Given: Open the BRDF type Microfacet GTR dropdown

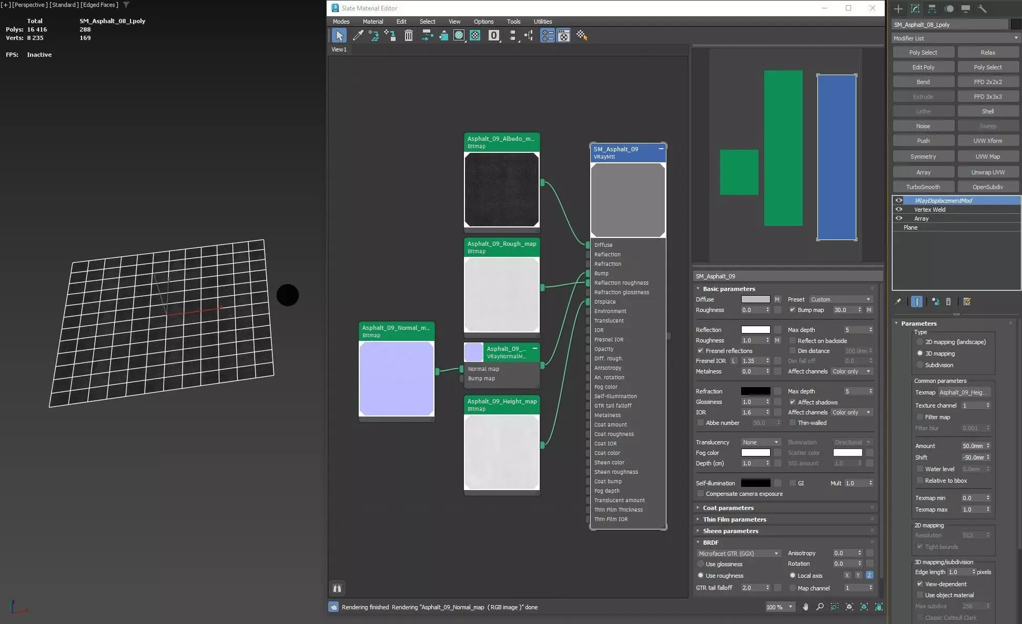Looking at the screenshot, I should coord(738,553).
